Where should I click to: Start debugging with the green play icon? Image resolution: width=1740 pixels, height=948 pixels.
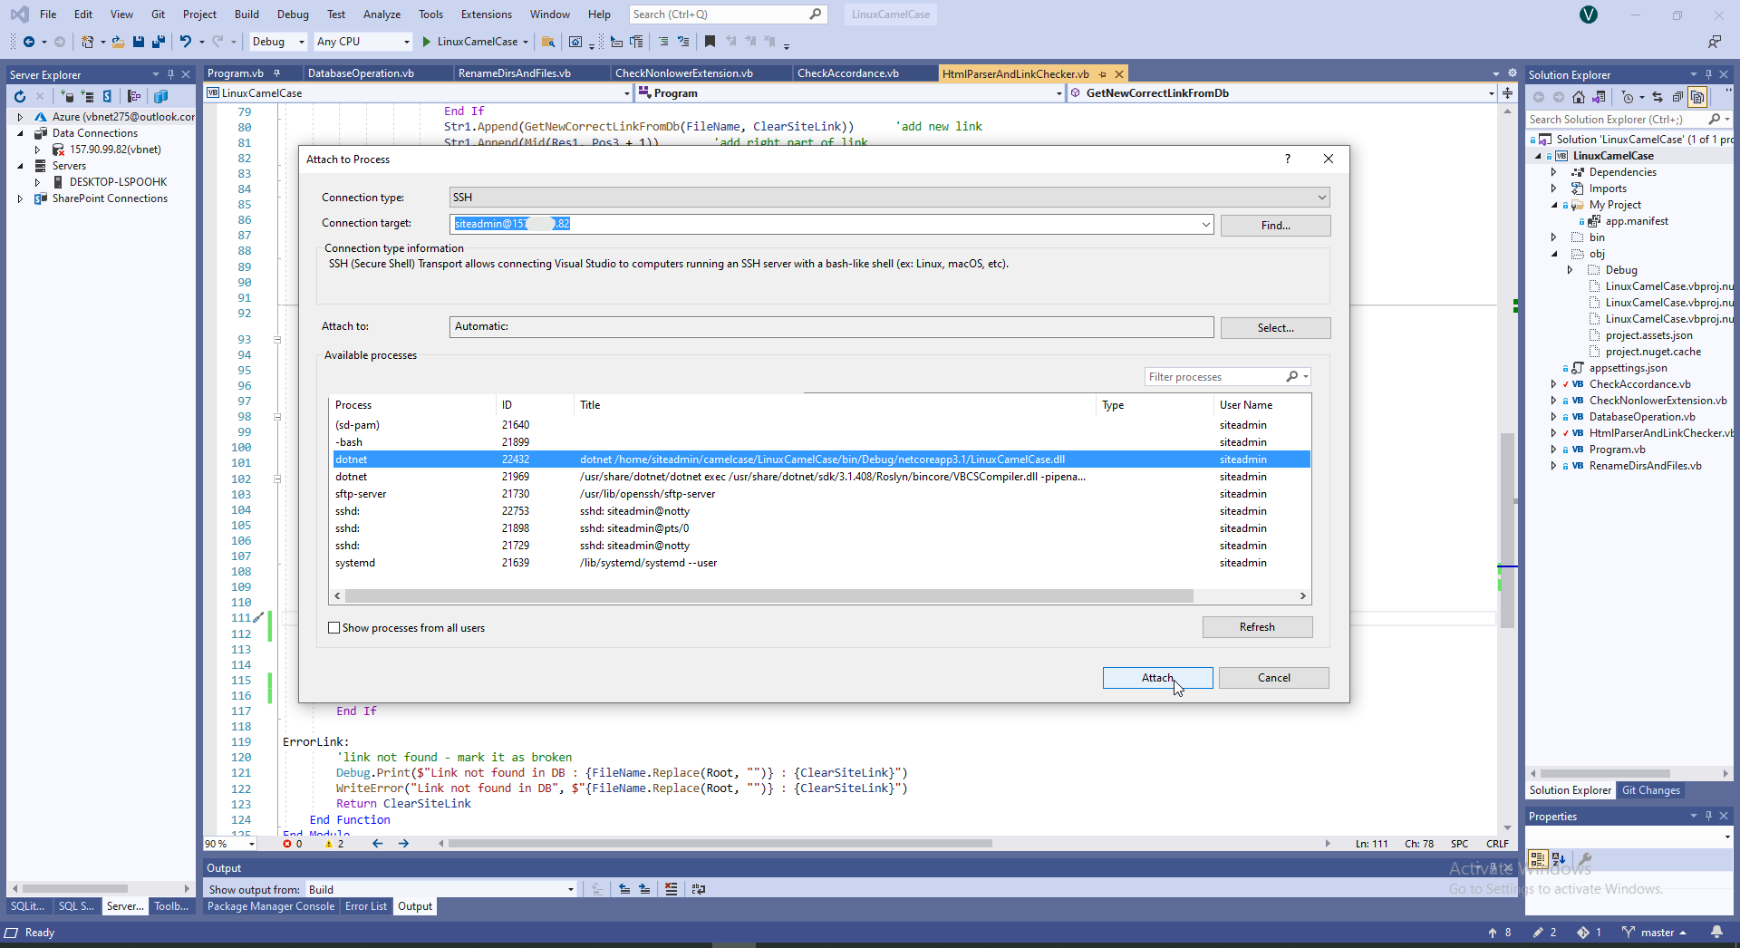click(x=426, y=42)
